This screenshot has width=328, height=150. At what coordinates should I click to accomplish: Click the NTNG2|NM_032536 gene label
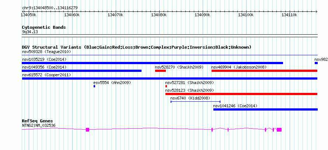[x=39, y=126]
